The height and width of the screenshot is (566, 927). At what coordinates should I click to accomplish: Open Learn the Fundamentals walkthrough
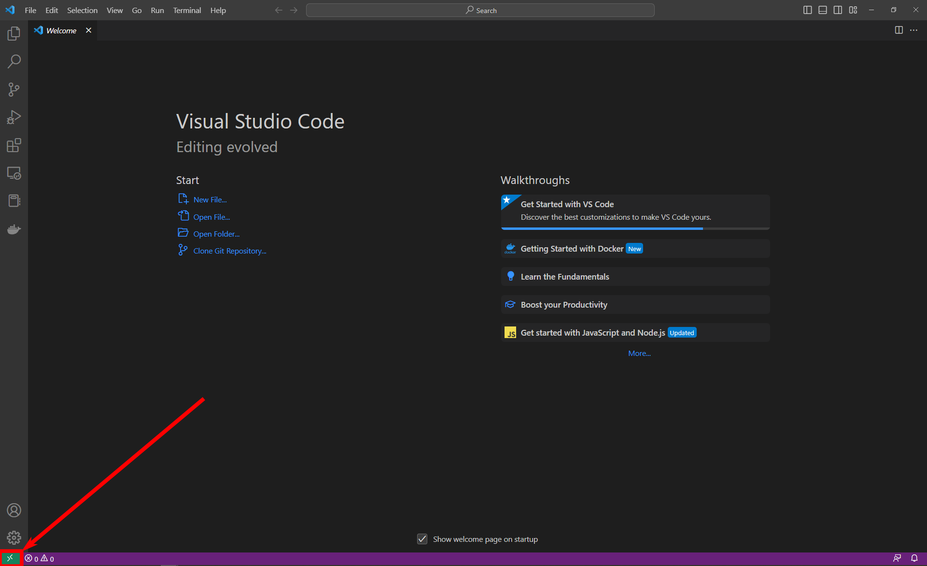[635, 277]
